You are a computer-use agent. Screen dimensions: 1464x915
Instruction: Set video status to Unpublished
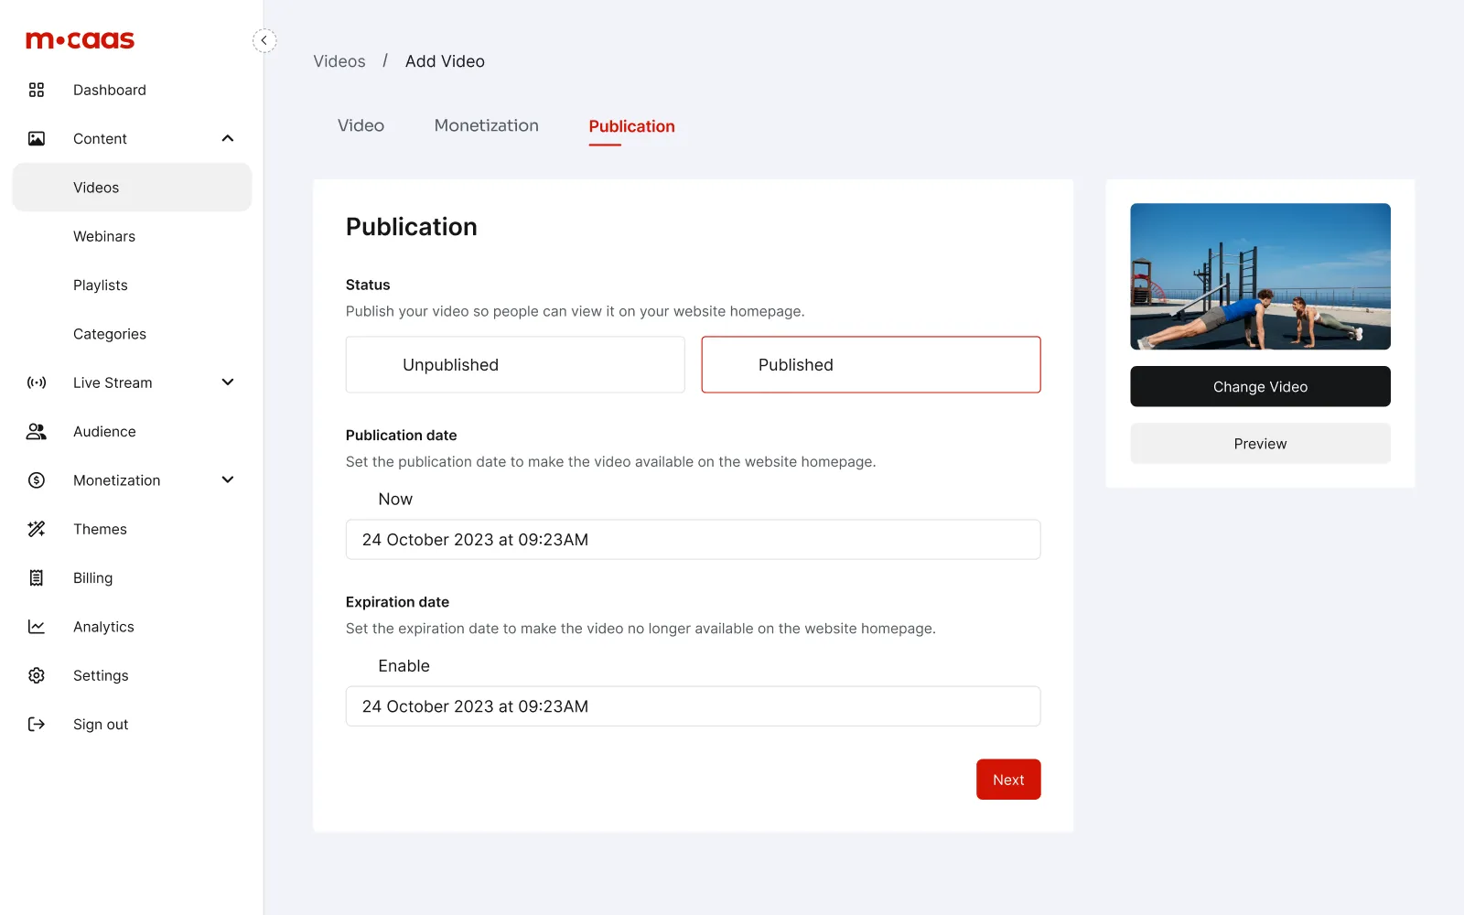click(514, 364)
